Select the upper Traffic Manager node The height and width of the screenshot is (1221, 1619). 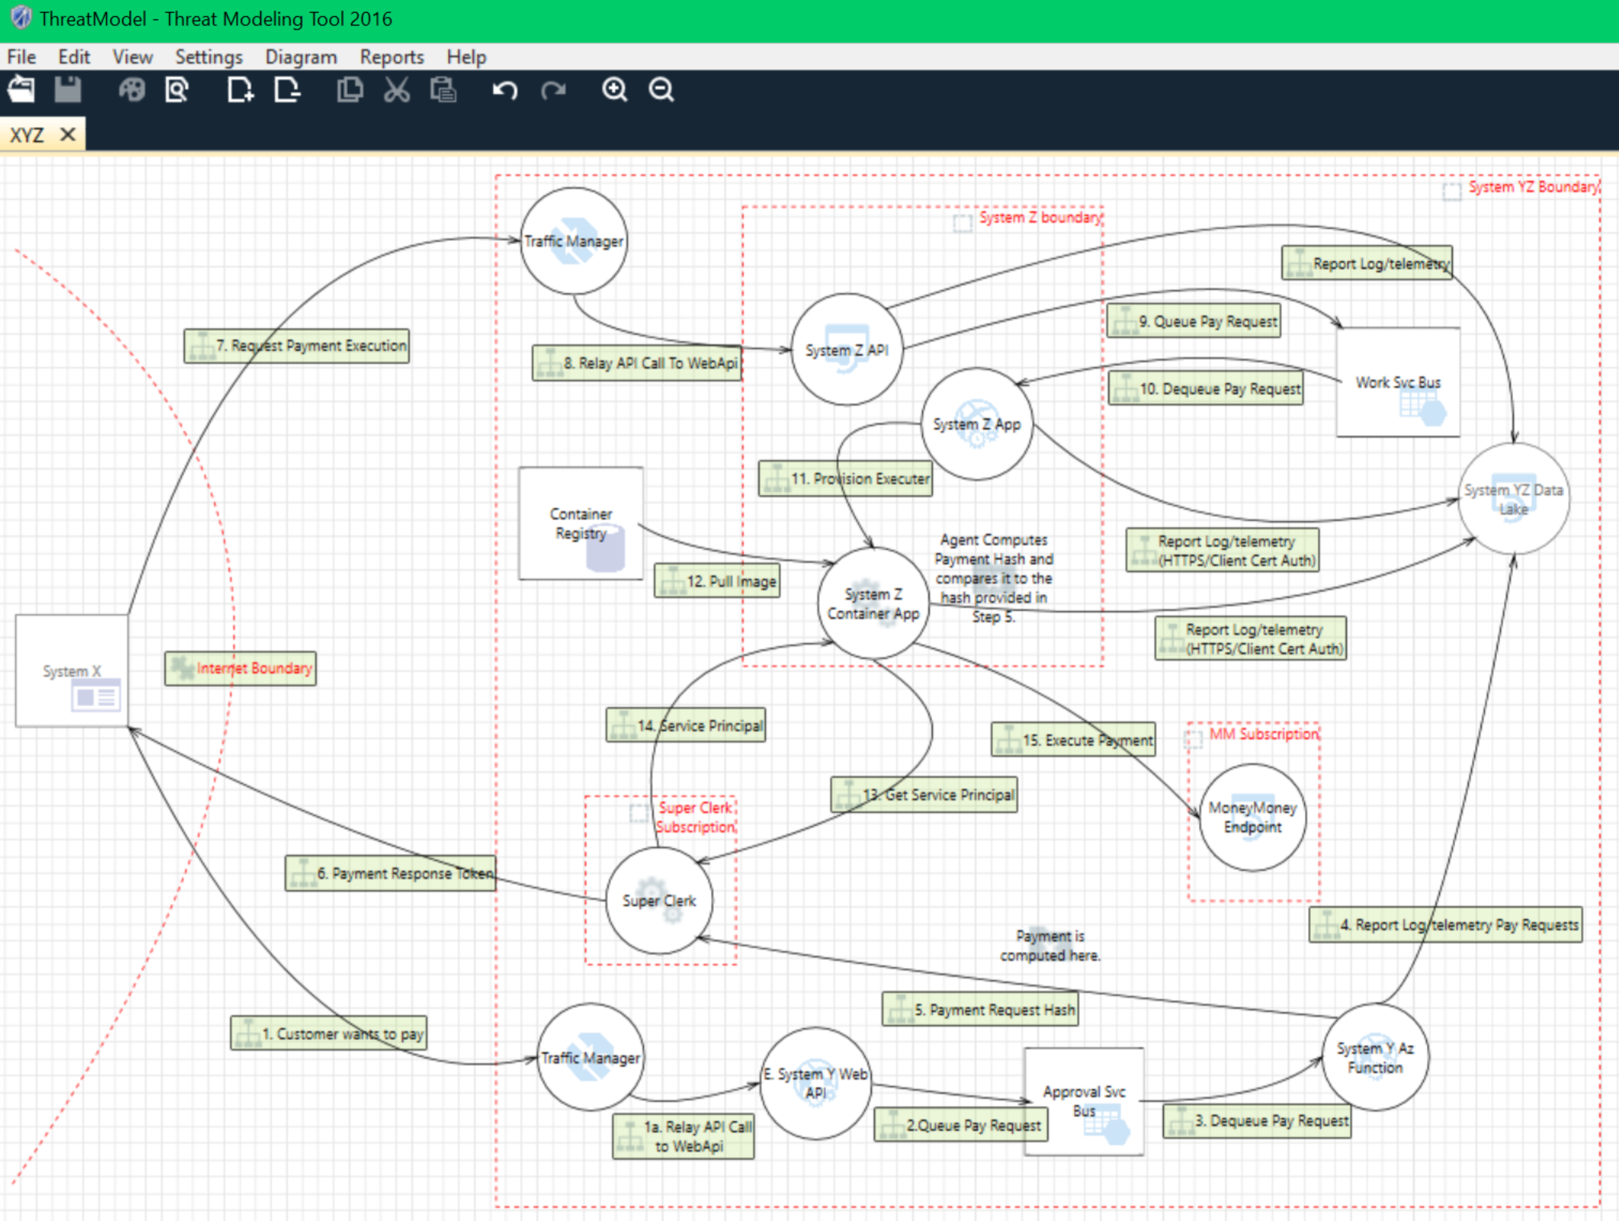click(574, 241)
